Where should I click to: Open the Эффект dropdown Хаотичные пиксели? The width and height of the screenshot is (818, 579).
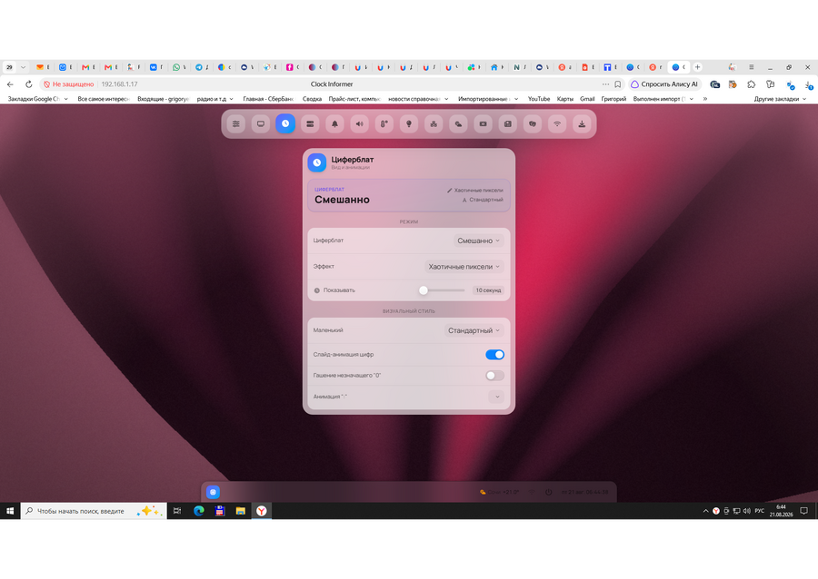[x=464, y=267]
